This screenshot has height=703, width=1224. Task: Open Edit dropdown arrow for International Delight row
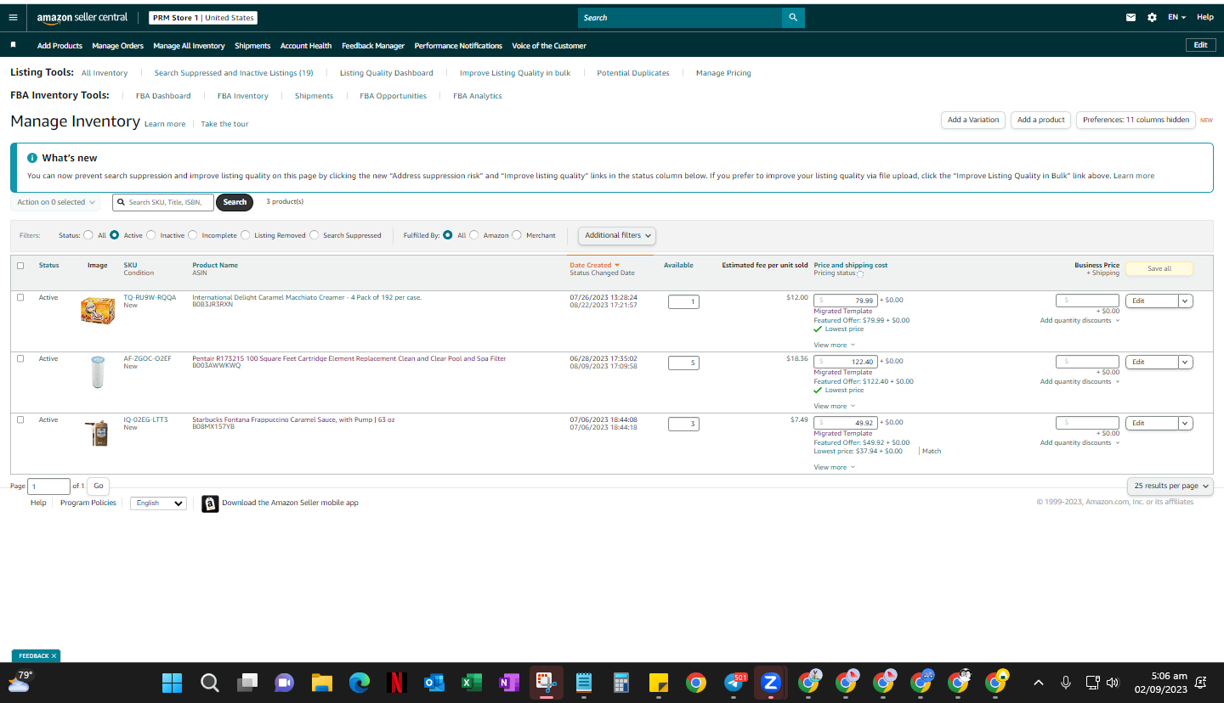tap(1186, 301)
